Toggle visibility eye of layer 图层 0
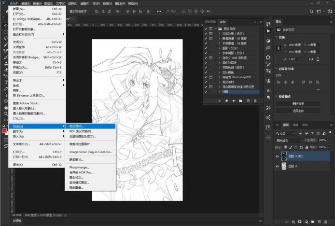 277,166
